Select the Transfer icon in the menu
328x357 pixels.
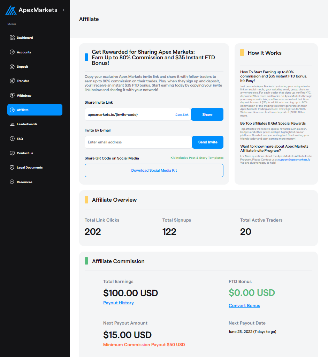12,81
